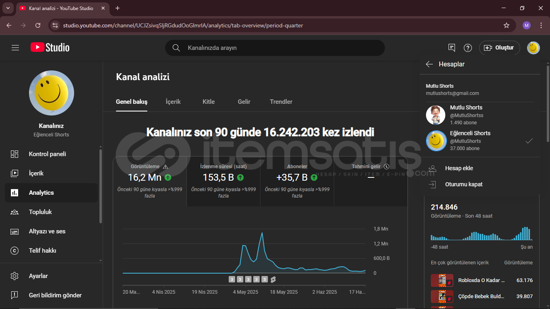Click the Oluştur create button
This screenshot has width=550, height=309.
click(x=499, y=48)
